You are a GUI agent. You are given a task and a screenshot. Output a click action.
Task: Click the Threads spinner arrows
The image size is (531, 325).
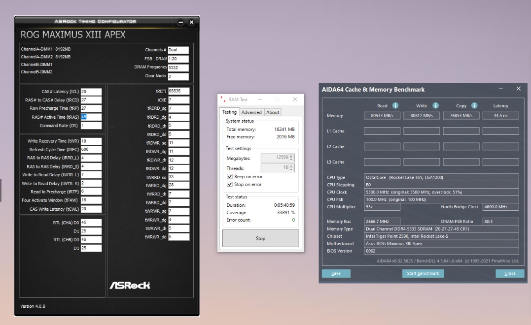click(291, 168)
